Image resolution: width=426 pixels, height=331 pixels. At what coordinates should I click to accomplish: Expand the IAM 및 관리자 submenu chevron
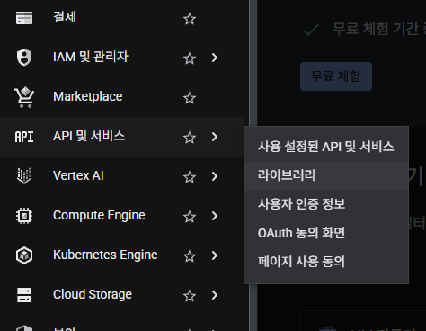(215, 58)
